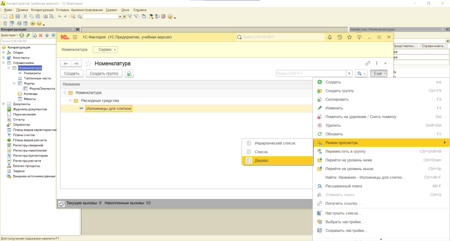Select Дерево view mode in submenu
This screenshot has width=450, height=241.
[277, 161]
